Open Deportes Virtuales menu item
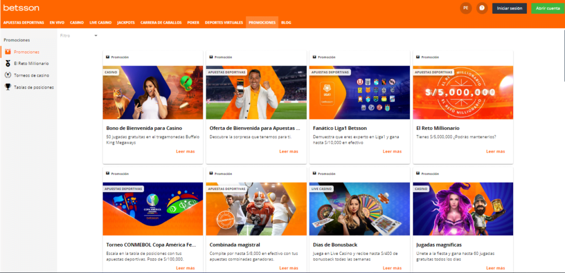565x273 pixels. (224, 23)
